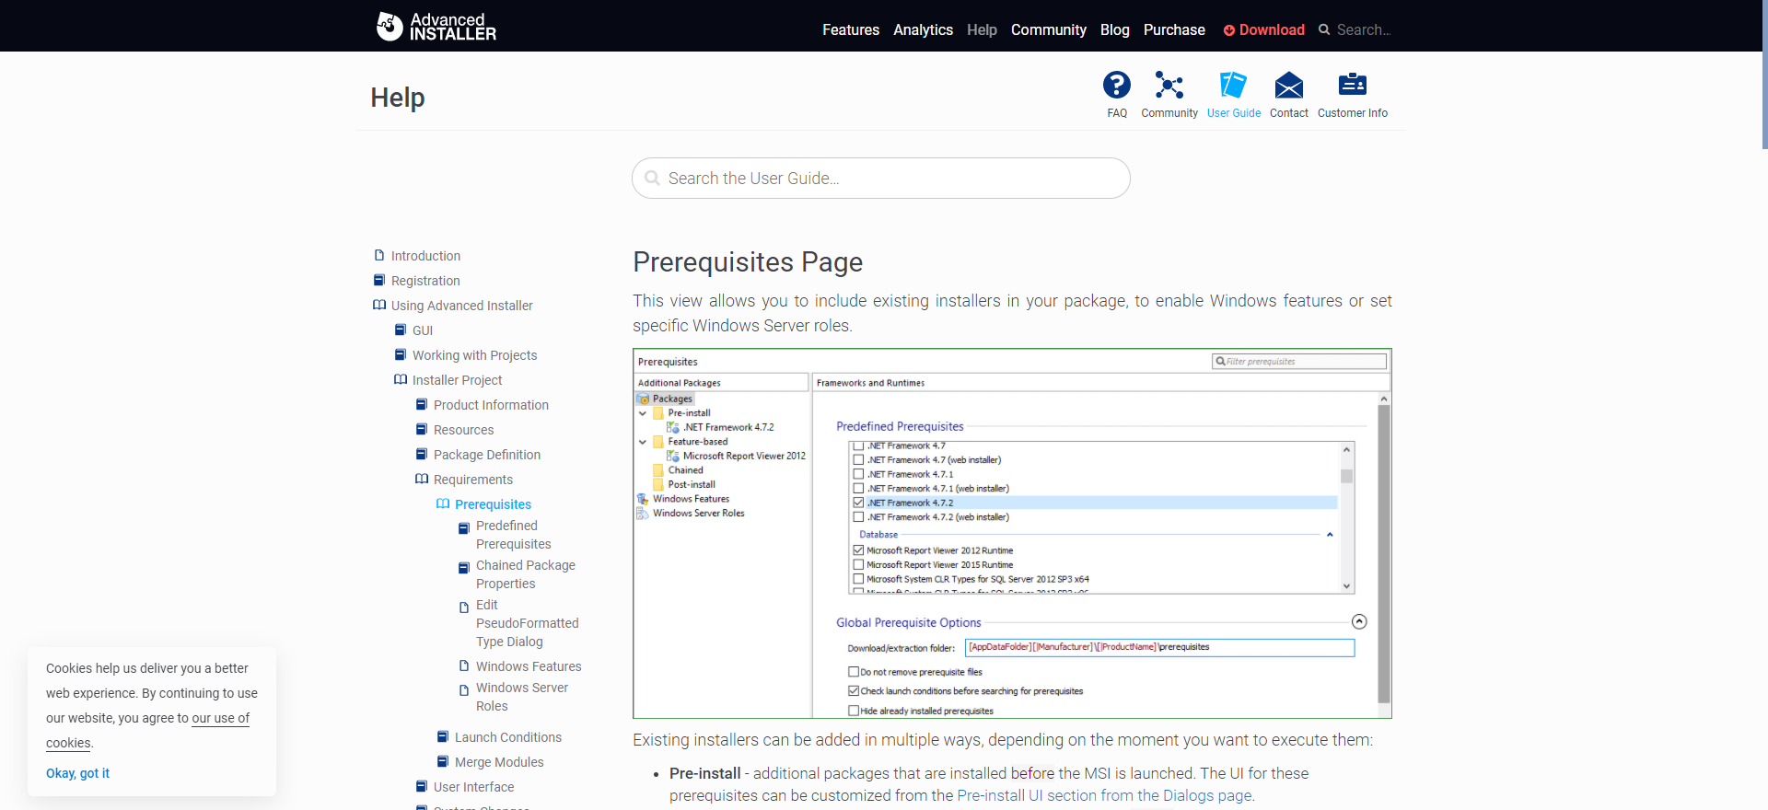Open the Community nav menu
Image resolution: width=1768 pixels, height=810 pixels.
[1049, 29]
